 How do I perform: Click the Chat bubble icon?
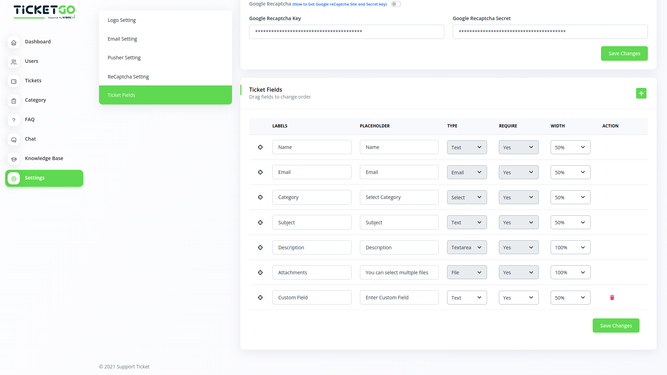(14, 140)
